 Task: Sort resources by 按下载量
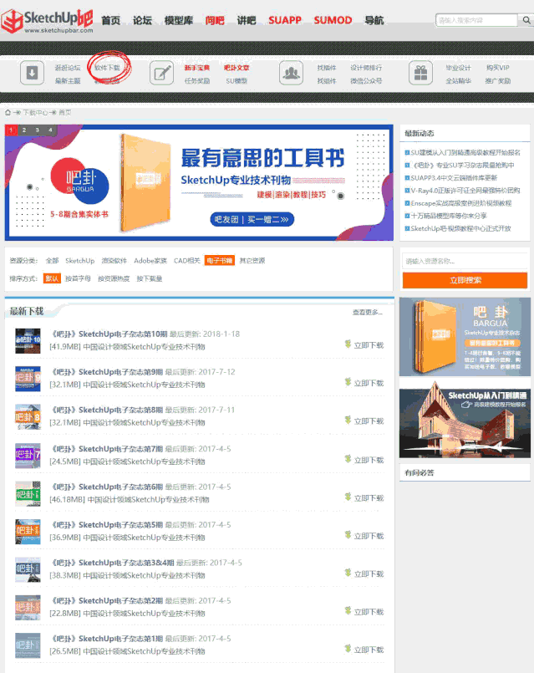pos(150,278)
